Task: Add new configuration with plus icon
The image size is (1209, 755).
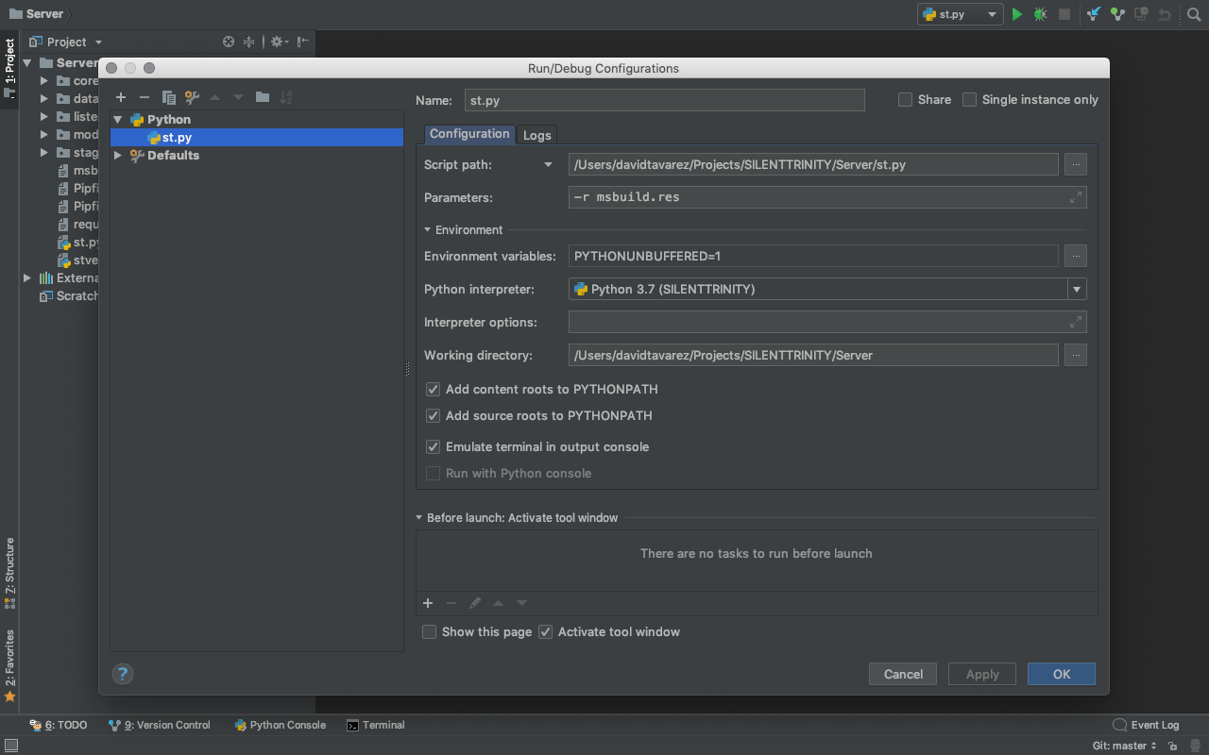Action: pyautogui.click(x=121, y=97)
